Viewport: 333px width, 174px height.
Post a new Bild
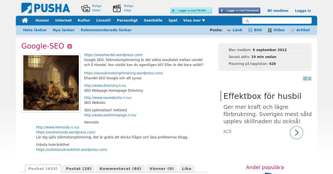pyautogui.click(x=258, y=30)
